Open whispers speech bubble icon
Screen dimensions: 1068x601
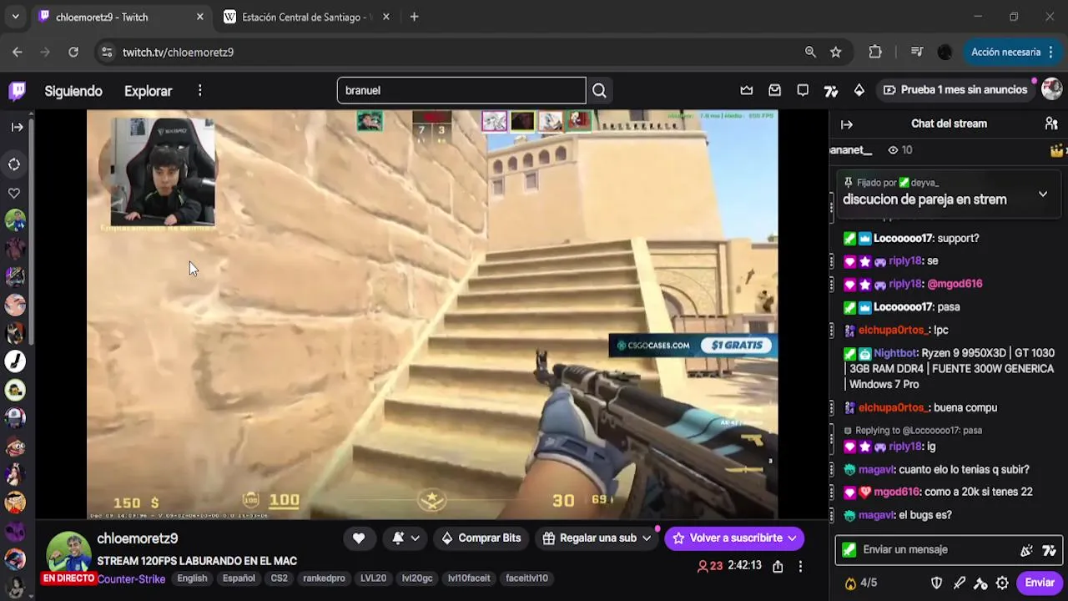(x=803, y=90)
